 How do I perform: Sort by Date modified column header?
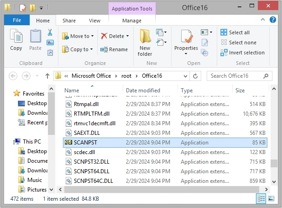tap(150, 90)
